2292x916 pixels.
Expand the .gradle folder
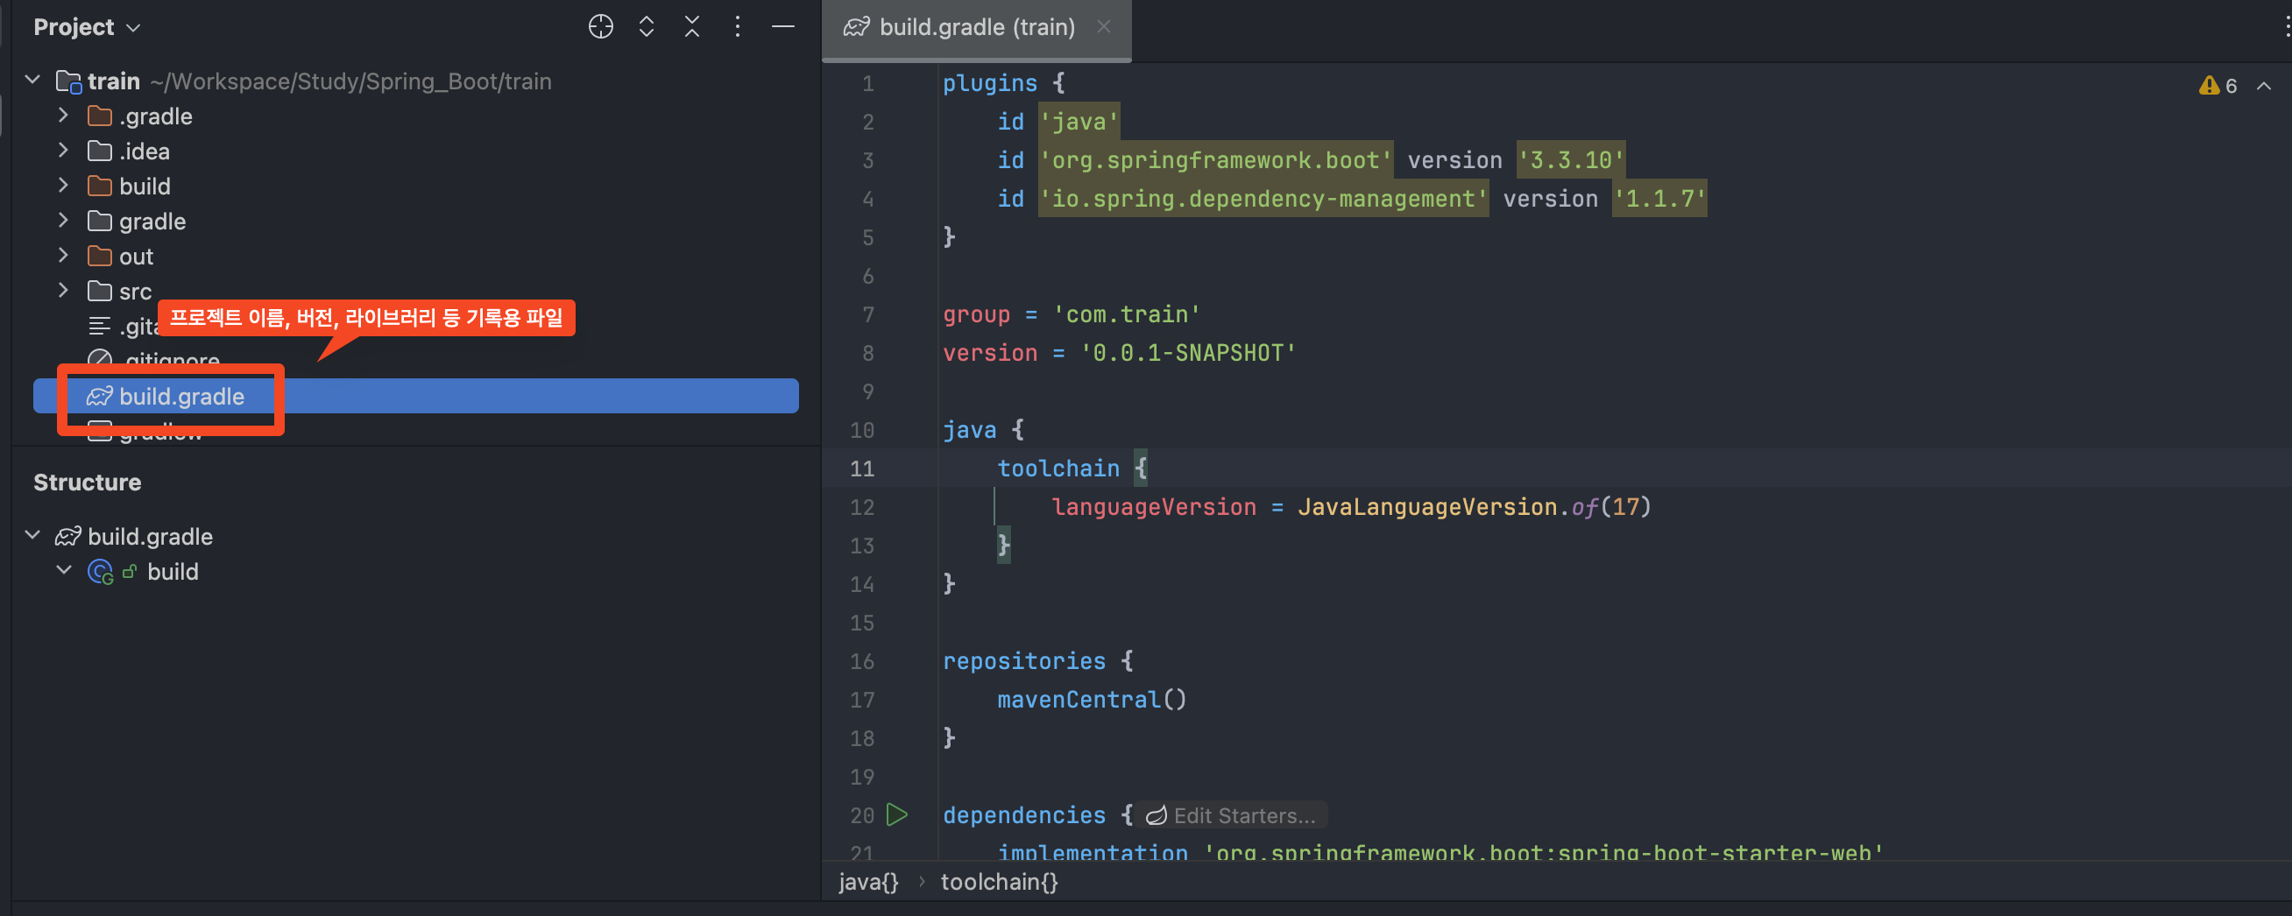point(62,116)
